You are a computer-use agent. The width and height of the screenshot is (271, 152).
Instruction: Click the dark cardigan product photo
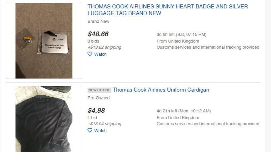[44, 119]
